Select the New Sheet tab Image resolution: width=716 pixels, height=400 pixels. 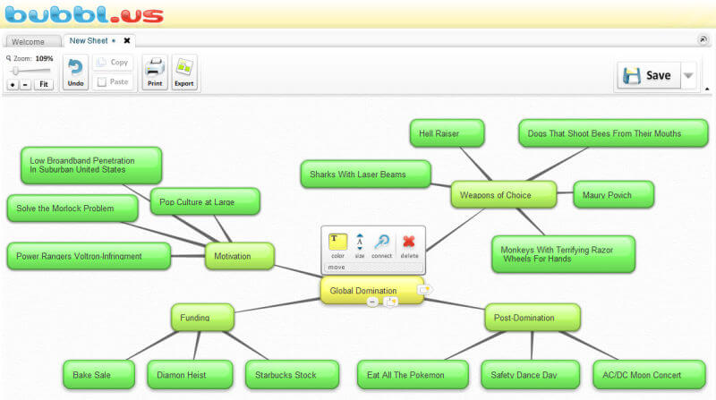pos(89,40)
